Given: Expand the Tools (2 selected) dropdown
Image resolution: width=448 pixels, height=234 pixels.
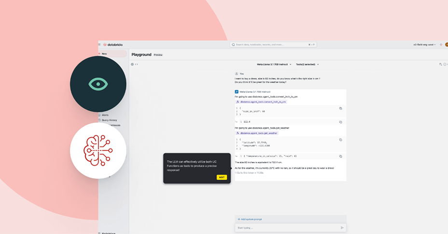Looking at the screenshot, I should pyautogui.click(x=307, y=65).
